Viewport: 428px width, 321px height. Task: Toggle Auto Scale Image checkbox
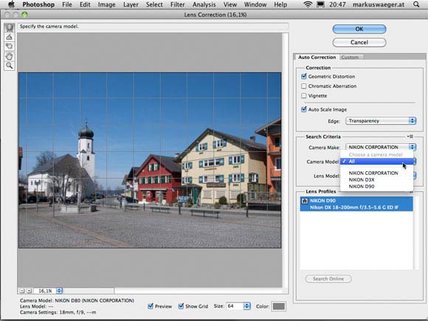(x=304, y=109)
